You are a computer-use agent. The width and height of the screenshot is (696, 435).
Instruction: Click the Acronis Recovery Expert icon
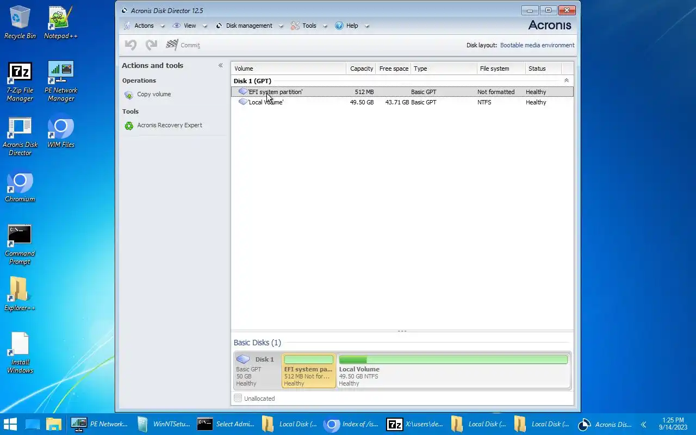point(129,126)
